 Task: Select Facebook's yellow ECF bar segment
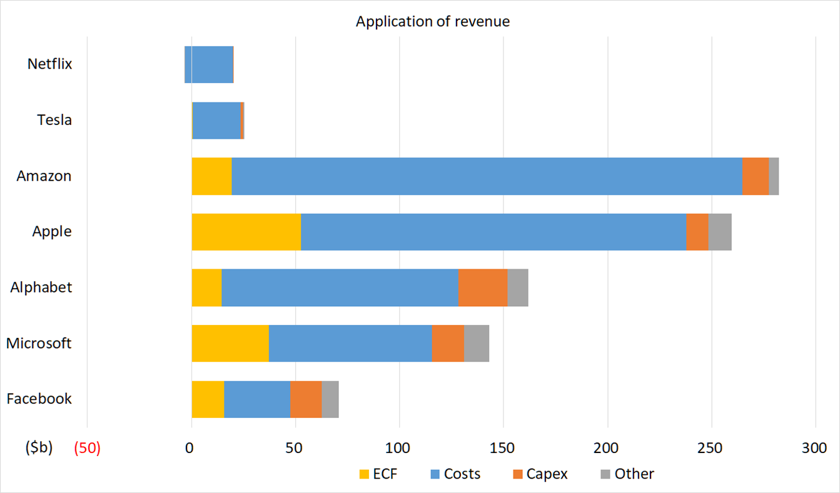pos(208,399)
